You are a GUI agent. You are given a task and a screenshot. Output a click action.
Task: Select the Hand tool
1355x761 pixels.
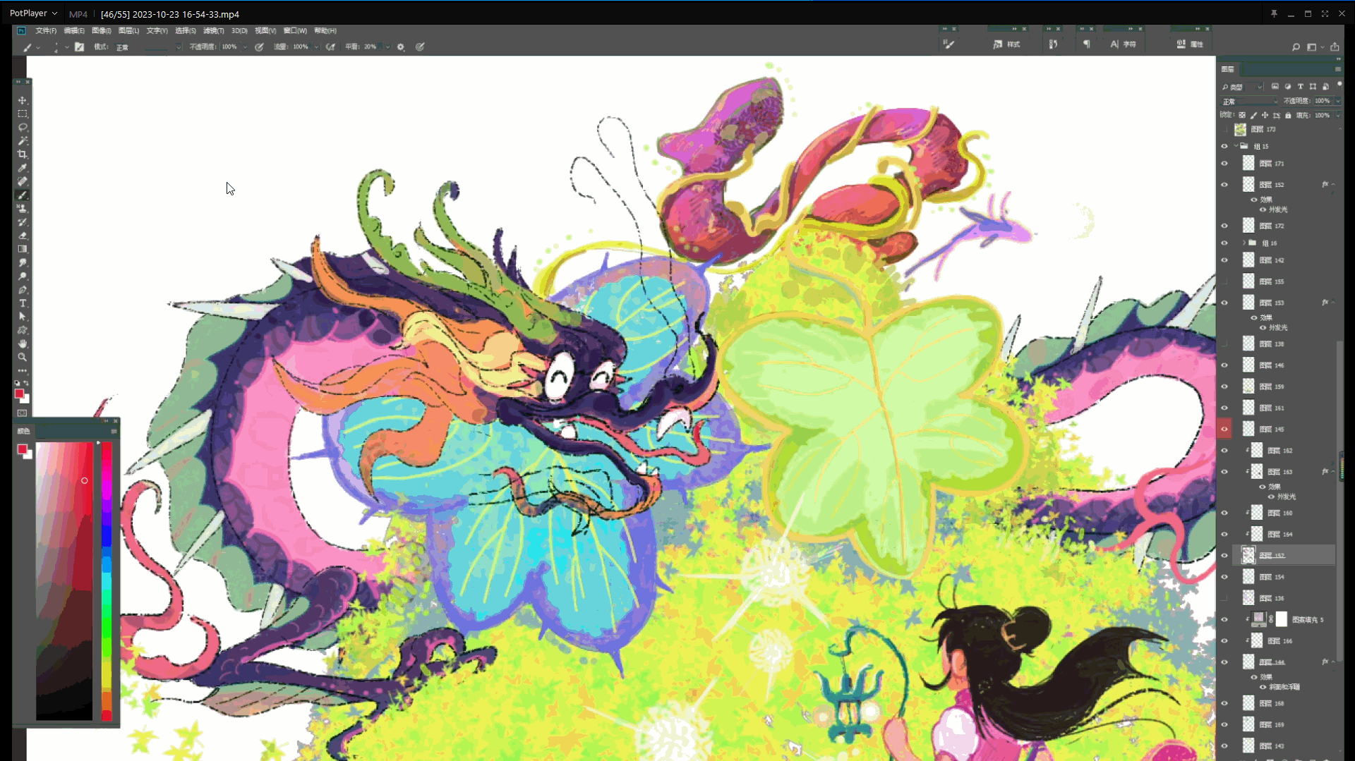coord(23,343)
